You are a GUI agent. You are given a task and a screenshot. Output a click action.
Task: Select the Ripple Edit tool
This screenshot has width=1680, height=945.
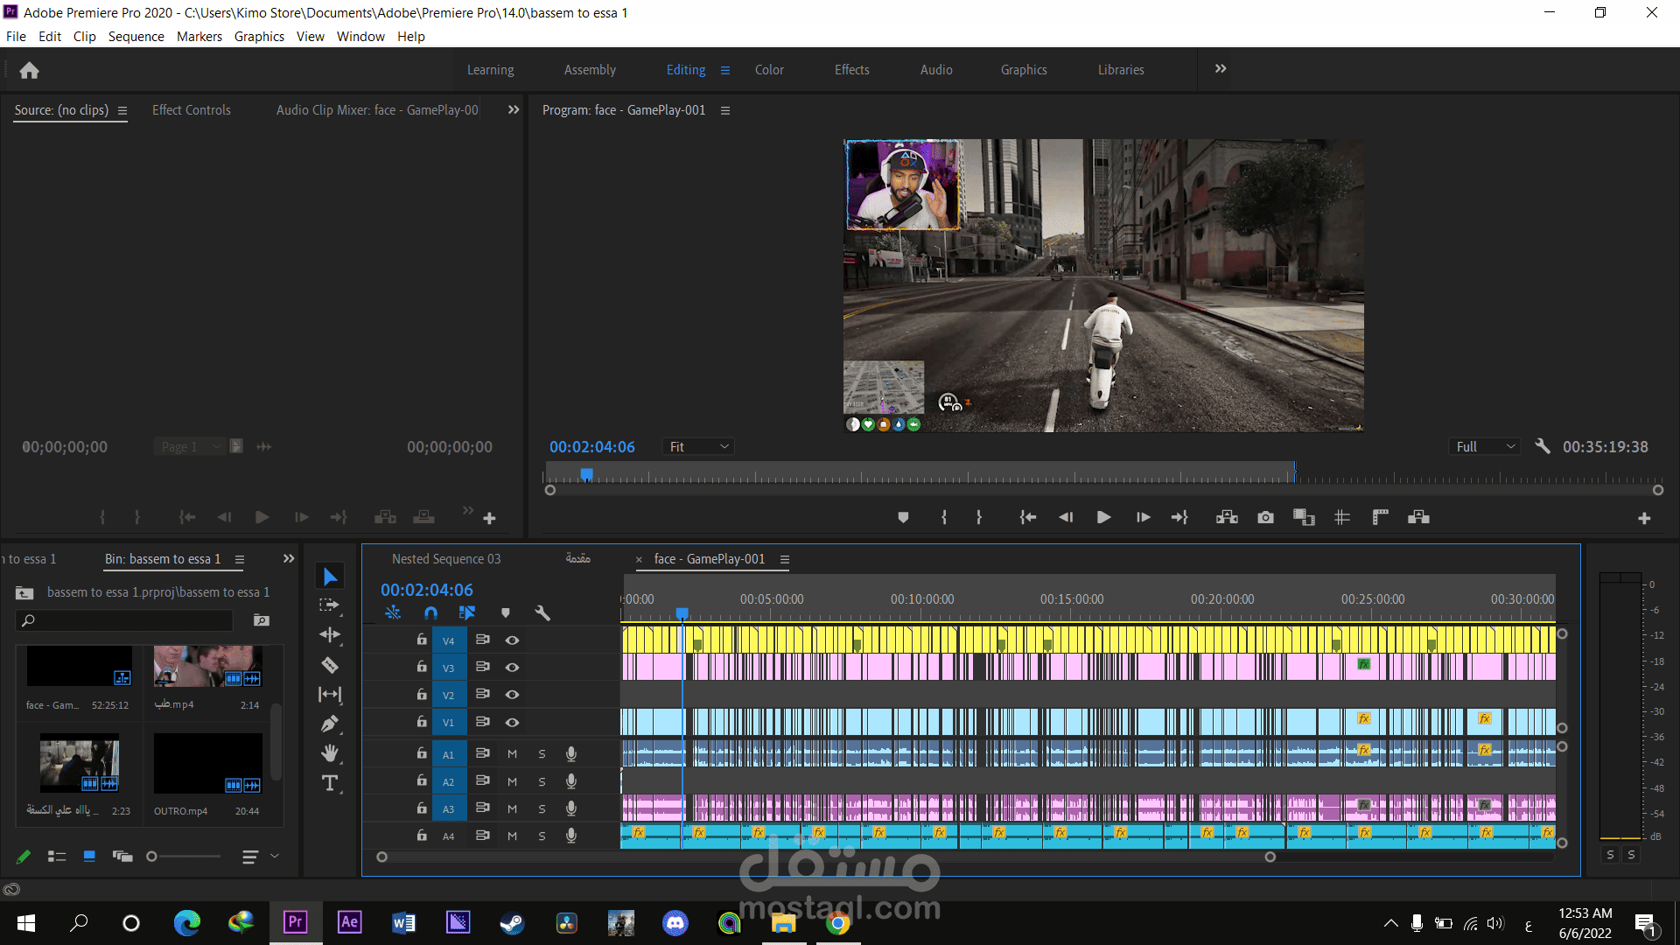pyautogui.click(x=330, y=635)
